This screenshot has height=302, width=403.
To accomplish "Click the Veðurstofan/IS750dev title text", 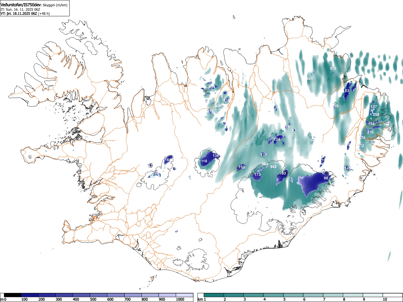I will (x=21, y=5).
